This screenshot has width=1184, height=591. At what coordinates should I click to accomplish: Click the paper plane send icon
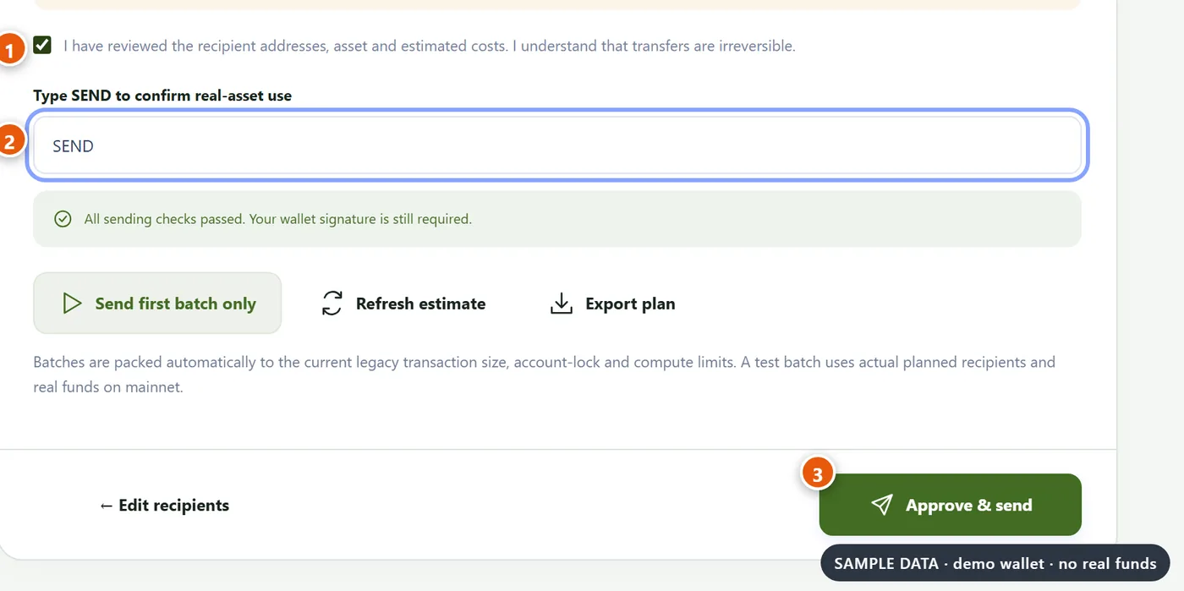coord(882,505)
